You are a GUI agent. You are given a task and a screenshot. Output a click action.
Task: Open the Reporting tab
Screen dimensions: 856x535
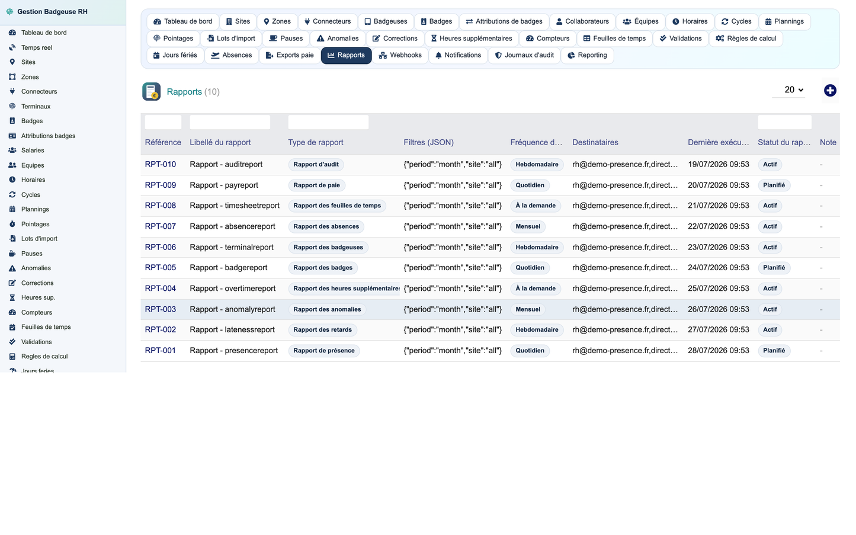(587, 55)
